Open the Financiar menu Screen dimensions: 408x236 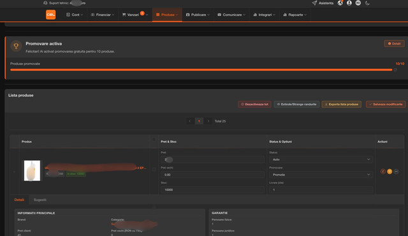coord(103,15)
